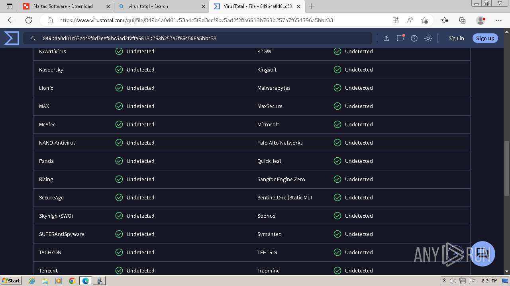The height and width of the screenshot is (286, 510).
Task: Open the help question mark icon
Action: tap(414, 38)
